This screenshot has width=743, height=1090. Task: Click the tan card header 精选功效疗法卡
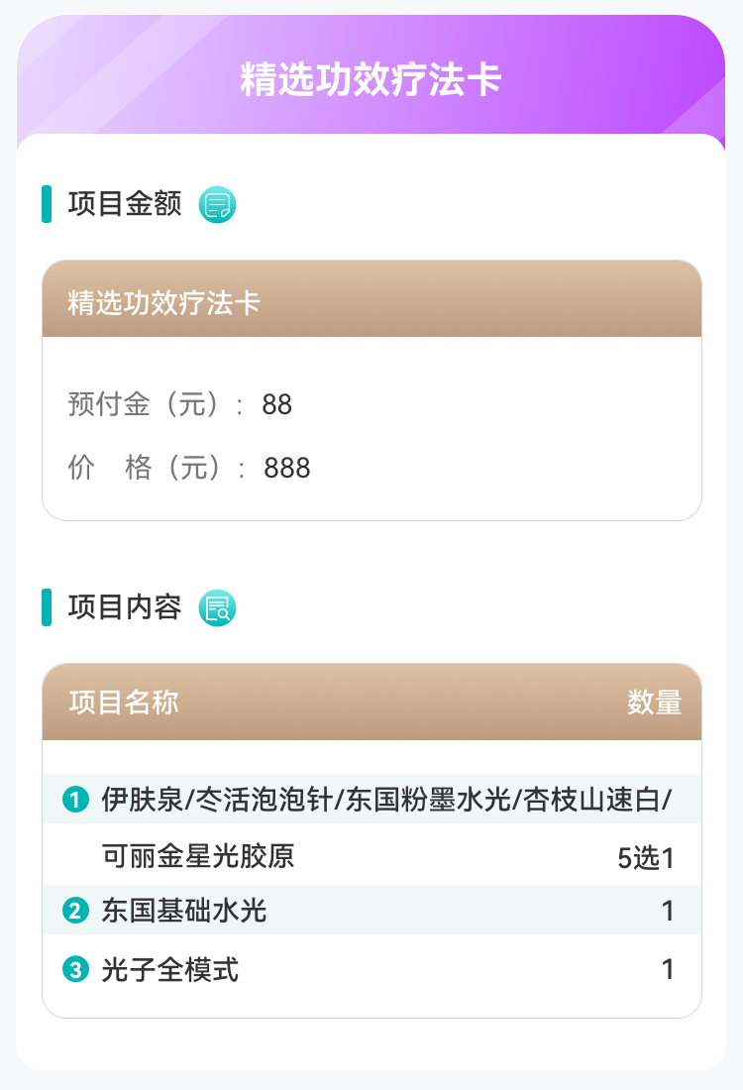(x=164, y=302)
